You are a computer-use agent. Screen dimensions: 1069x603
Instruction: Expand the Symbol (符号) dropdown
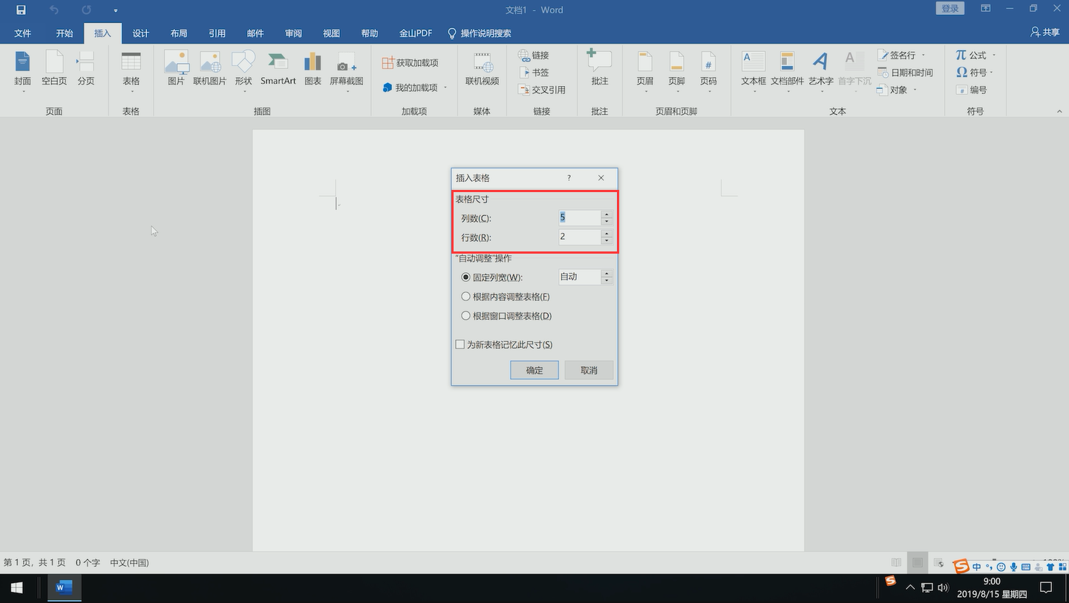992,73
